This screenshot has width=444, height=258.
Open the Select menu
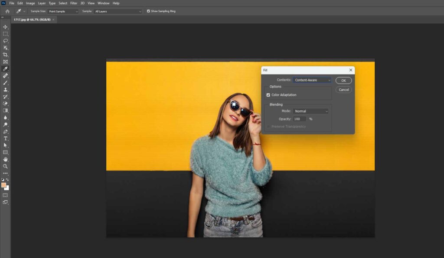tap(63, 3)
